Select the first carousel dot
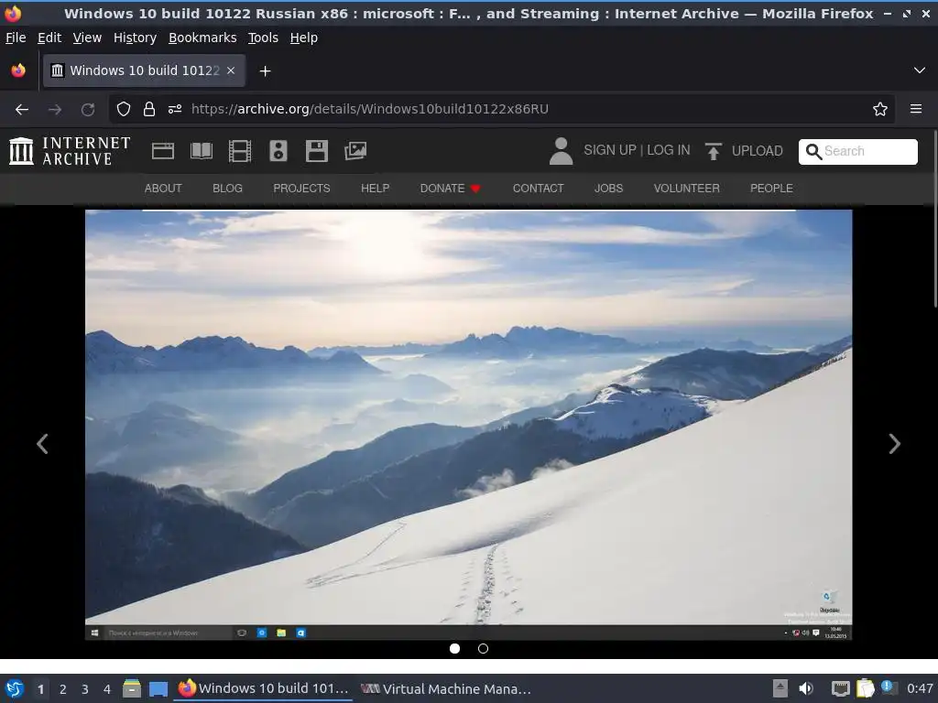This screenshot has width=938, height=703. click(454, 649)
